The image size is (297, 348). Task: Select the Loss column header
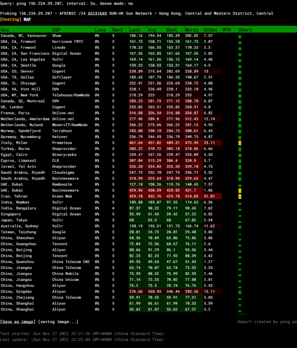(100, 30)
